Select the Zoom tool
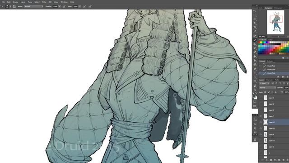 255,90
